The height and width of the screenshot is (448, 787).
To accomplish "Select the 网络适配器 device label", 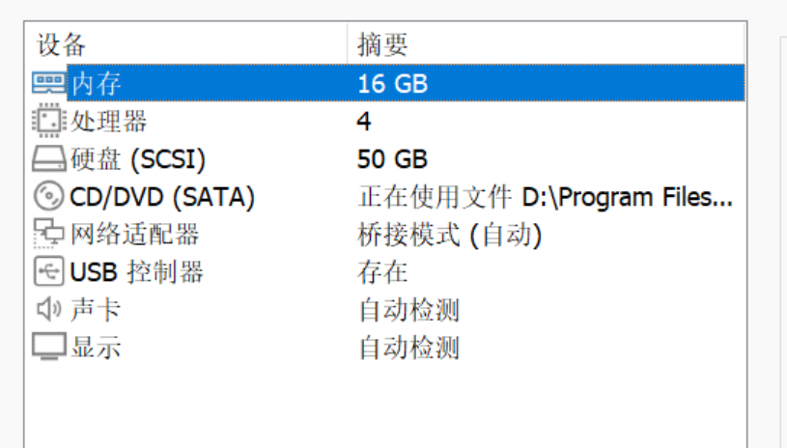I will pyautogui.click(x=134, y=234).
